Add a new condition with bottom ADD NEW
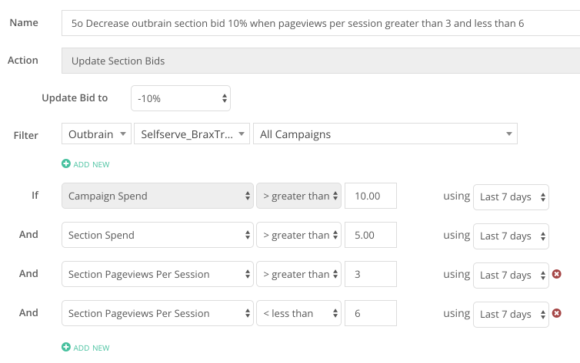 pos(92,348)
